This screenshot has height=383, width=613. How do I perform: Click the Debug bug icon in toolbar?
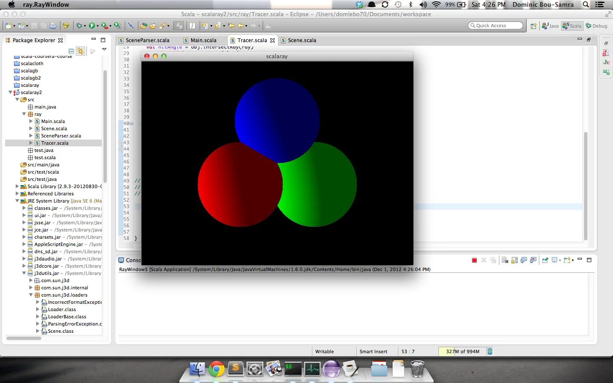pos(79,26)
